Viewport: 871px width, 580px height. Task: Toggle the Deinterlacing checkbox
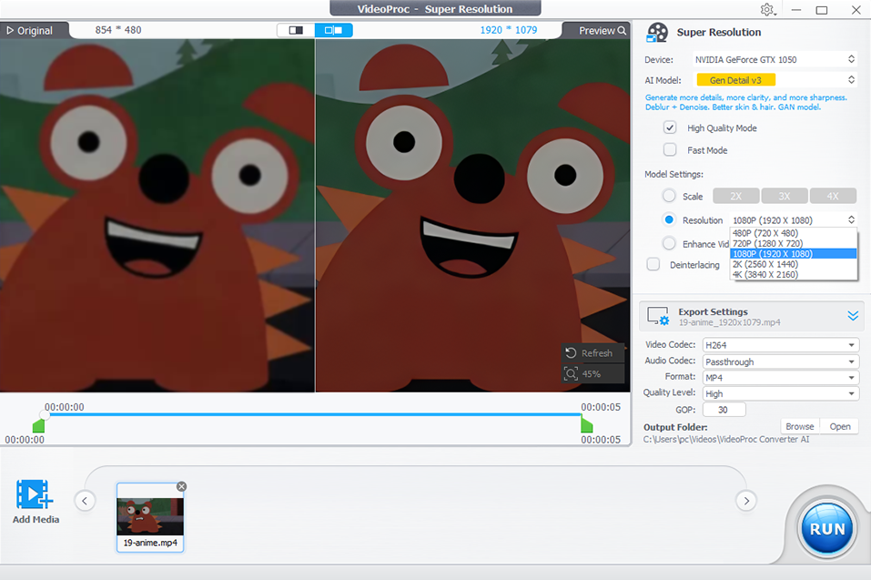[653, 264]
